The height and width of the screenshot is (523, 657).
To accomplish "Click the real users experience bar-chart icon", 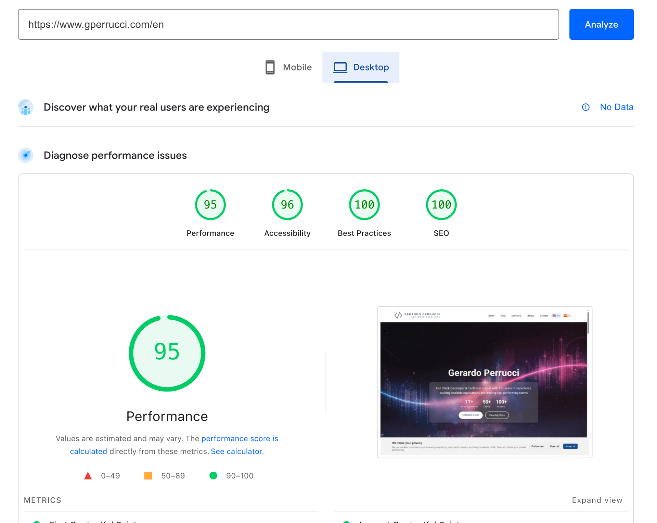I will [26, 107].
